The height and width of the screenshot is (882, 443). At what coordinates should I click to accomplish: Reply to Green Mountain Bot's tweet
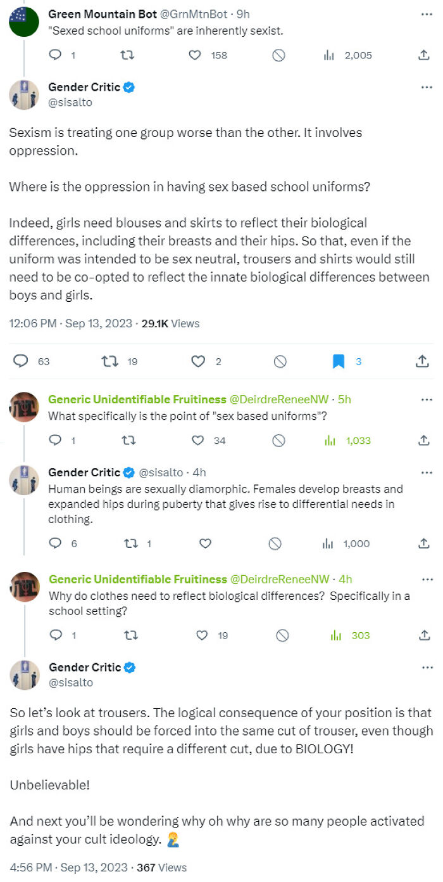(x=55, y=55)
